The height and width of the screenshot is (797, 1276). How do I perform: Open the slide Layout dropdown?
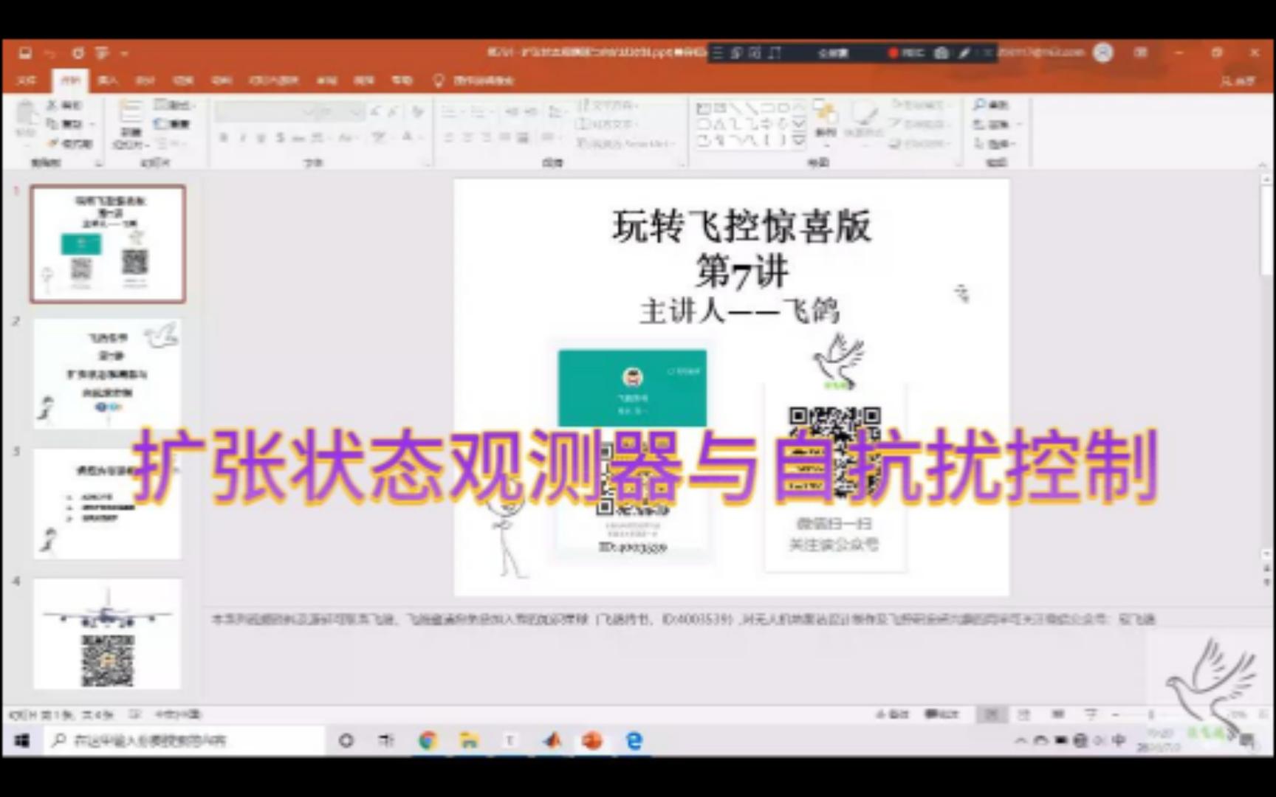click(173, 105)
